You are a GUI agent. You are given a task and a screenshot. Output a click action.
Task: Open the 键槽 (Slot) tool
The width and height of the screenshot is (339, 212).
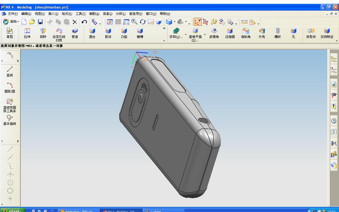click(140, 34)
